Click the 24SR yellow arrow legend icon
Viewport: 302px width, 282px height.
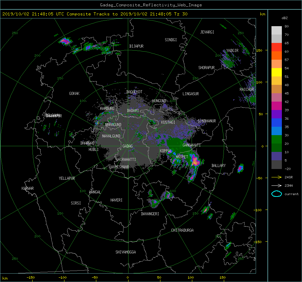[x=276, y=177]
